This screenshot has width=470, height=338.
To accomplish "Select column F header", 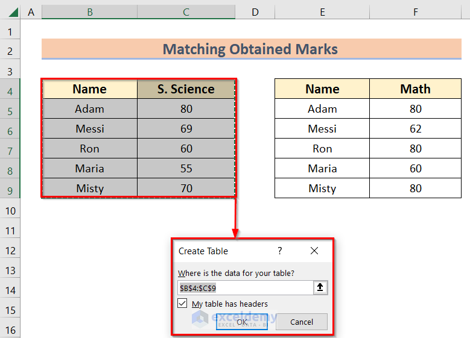I will (x=415, y=12).
